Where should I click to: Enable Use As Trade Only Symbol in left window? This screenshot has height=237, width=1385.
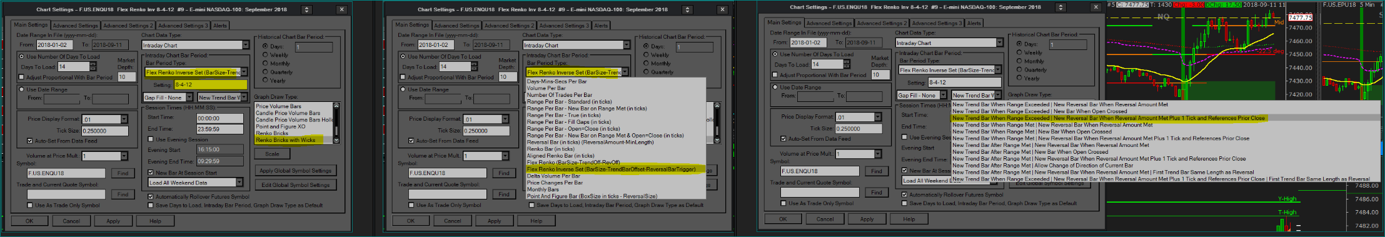point(30,205)
